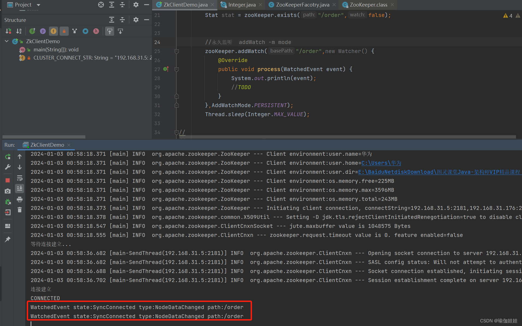
Task: Fold the process method at line 27
Action: pos(177,69)
